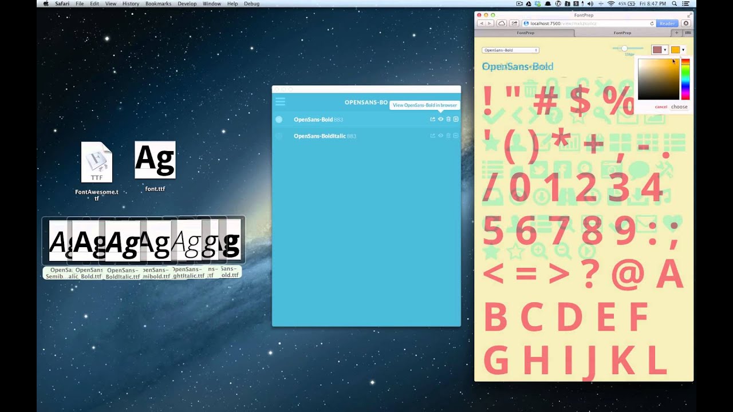Click the localhost:7500 address field
The height and width of the screenshot is (412, 733).
pos(589,23)
